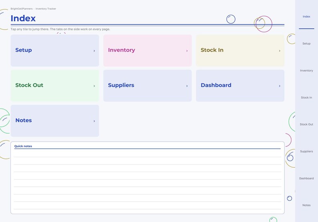This screenshot has height=222, width=318.
Task: Switch to the Stock In side tab
Action: [x=306, y=98]
